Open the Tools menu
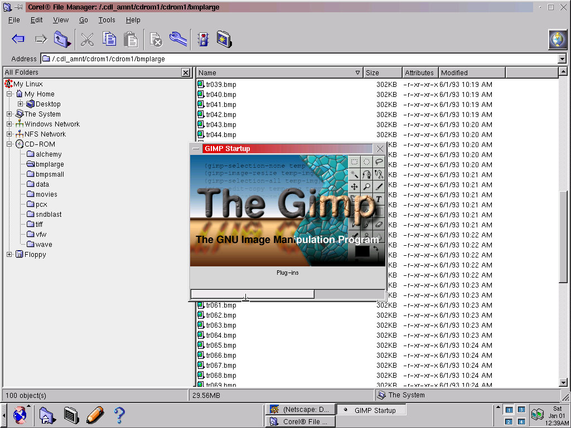Image resolution: width=571 pixels, height=428 pixels. 107,20
